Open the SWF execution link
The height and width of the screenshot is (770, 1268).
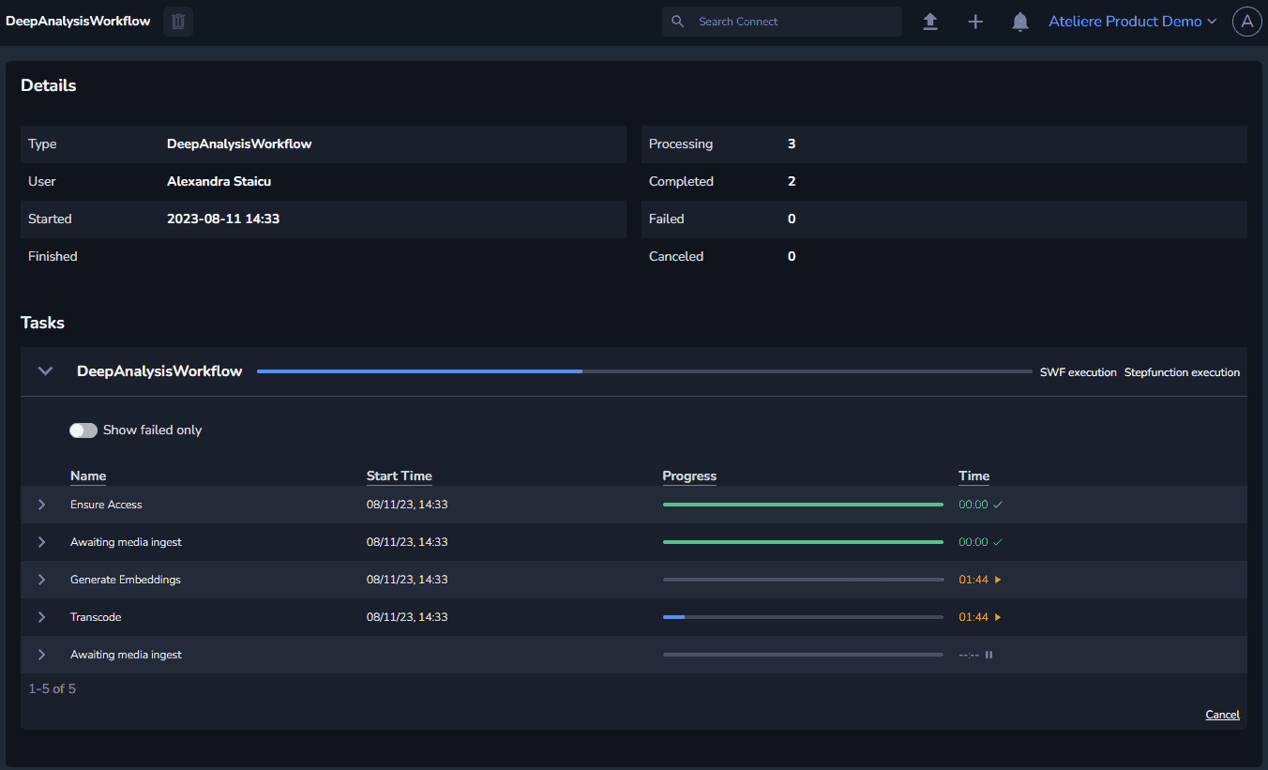coord(1078,372)
